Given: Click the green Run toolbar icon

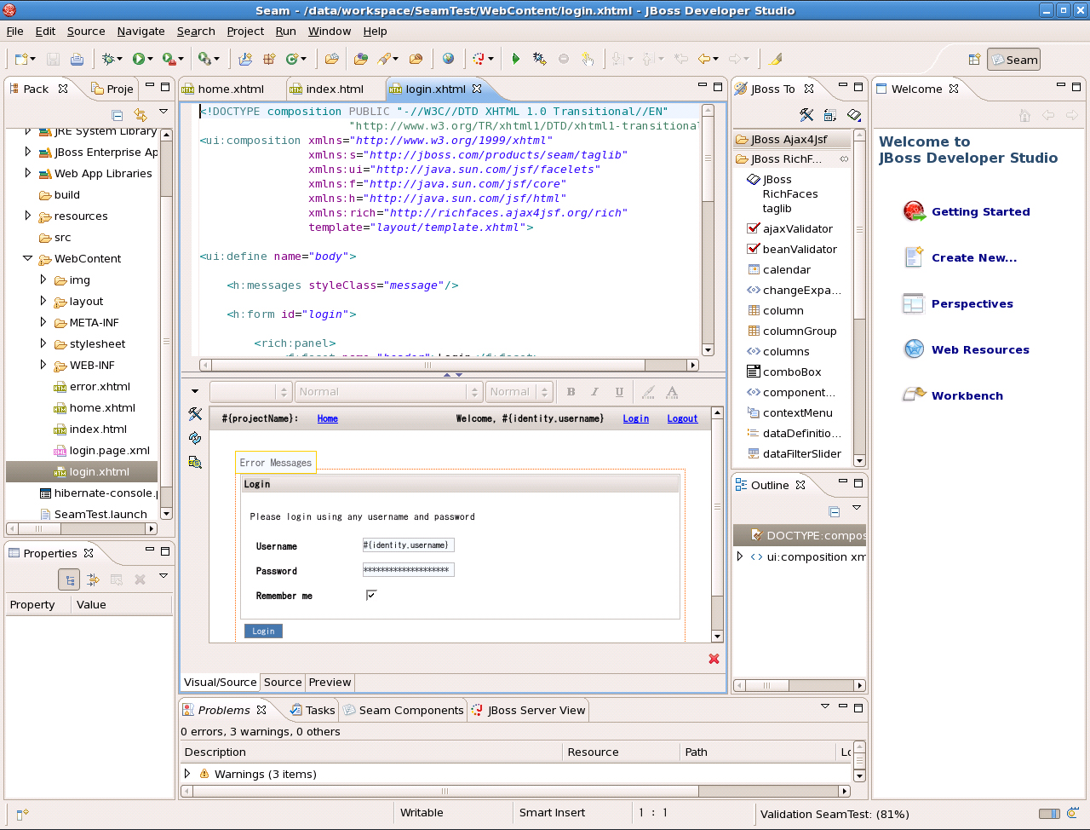Looking at the screenshot, I should (x=138, y=59).
